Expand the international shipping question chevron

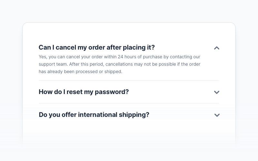[x=217, y=115]
